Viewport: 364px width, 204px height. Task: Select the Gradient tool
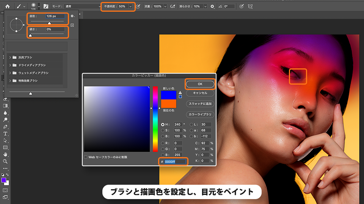pyautogui.click(x=5, y=106)
